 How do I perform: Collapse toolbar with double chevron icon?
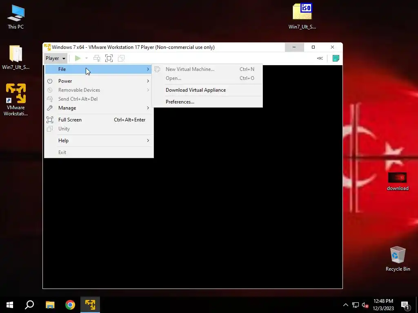(320, 58)
